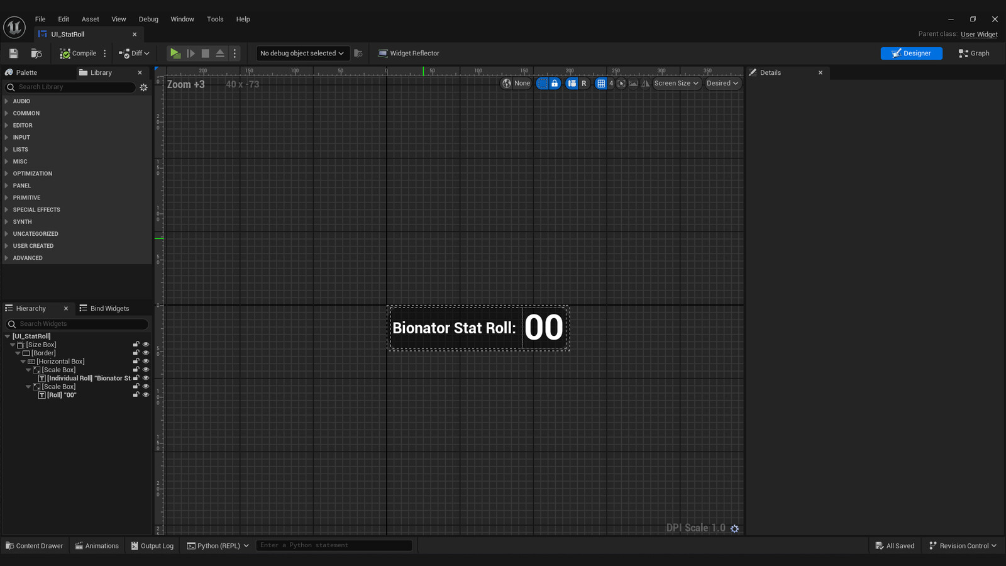The width and height of the screenshot is (1006, 566).
Task: Collapse the Border node in Hierarchy
Action: click(18, 353)
